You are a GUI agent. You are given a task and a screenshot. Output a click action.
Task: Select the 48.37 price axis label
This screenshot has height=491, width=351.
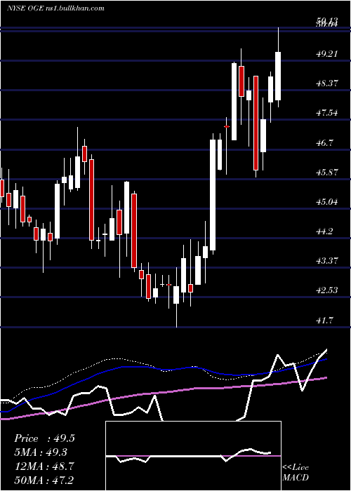[x=327, y=83]
